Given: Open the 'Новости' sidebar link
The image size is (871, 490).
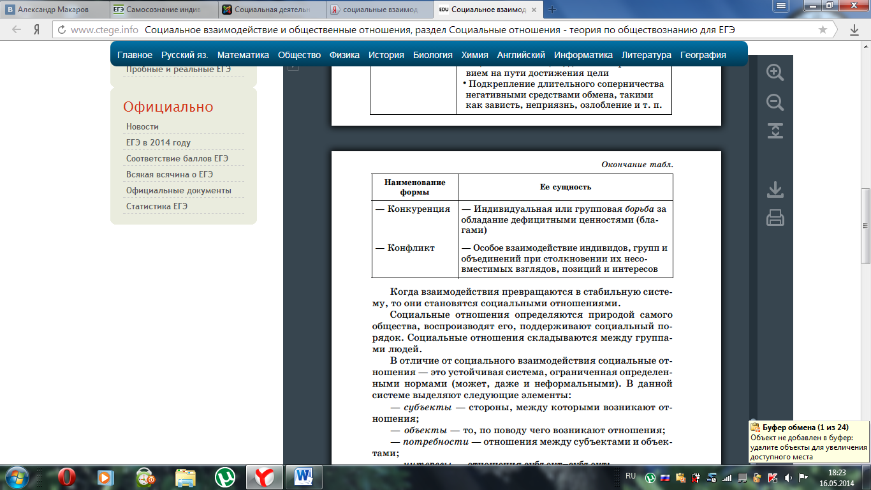Looking at the screenshot, I should click(142, 126).
